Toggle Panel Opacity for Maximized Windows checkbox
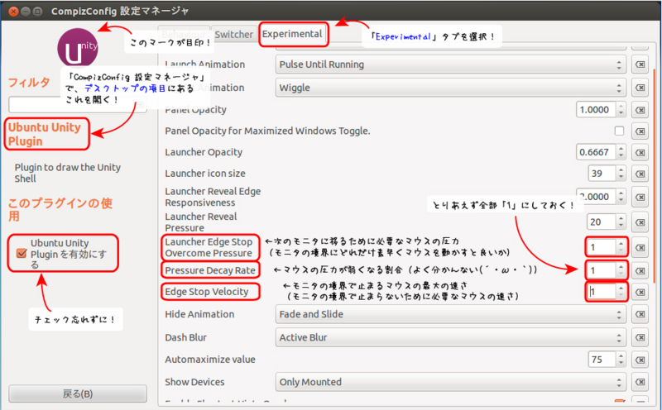 coord(619,131)
